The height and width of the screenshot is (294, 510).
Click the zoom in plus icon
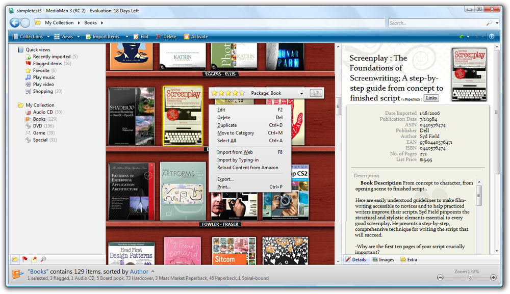tap(493, 277)
